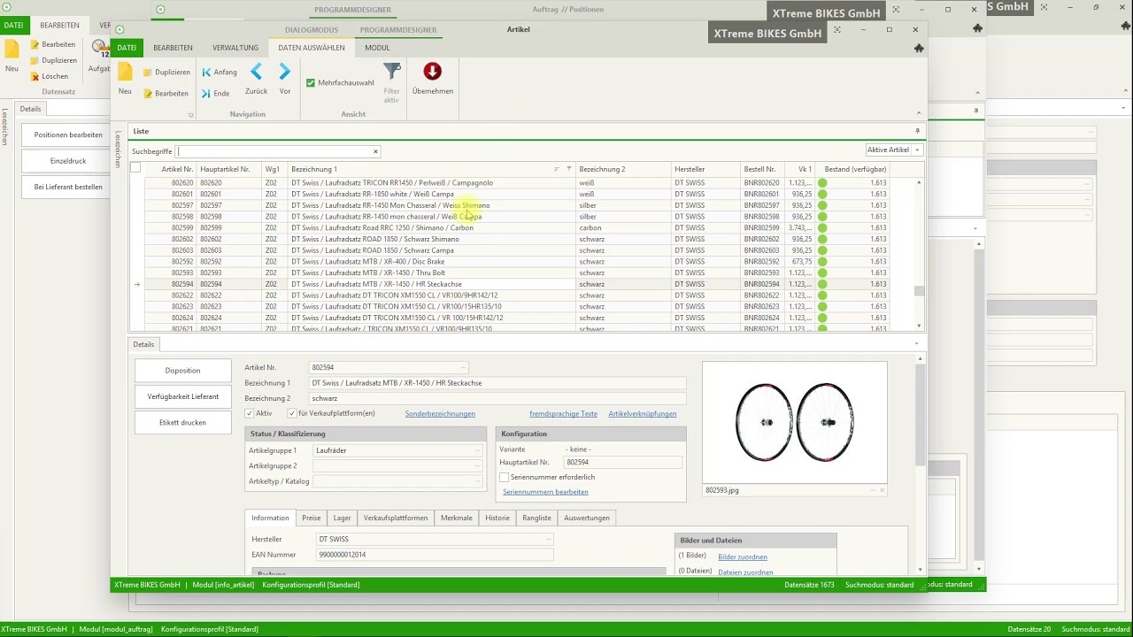Switch to the VERWALTUNG ribbon tab

[235, 48]
